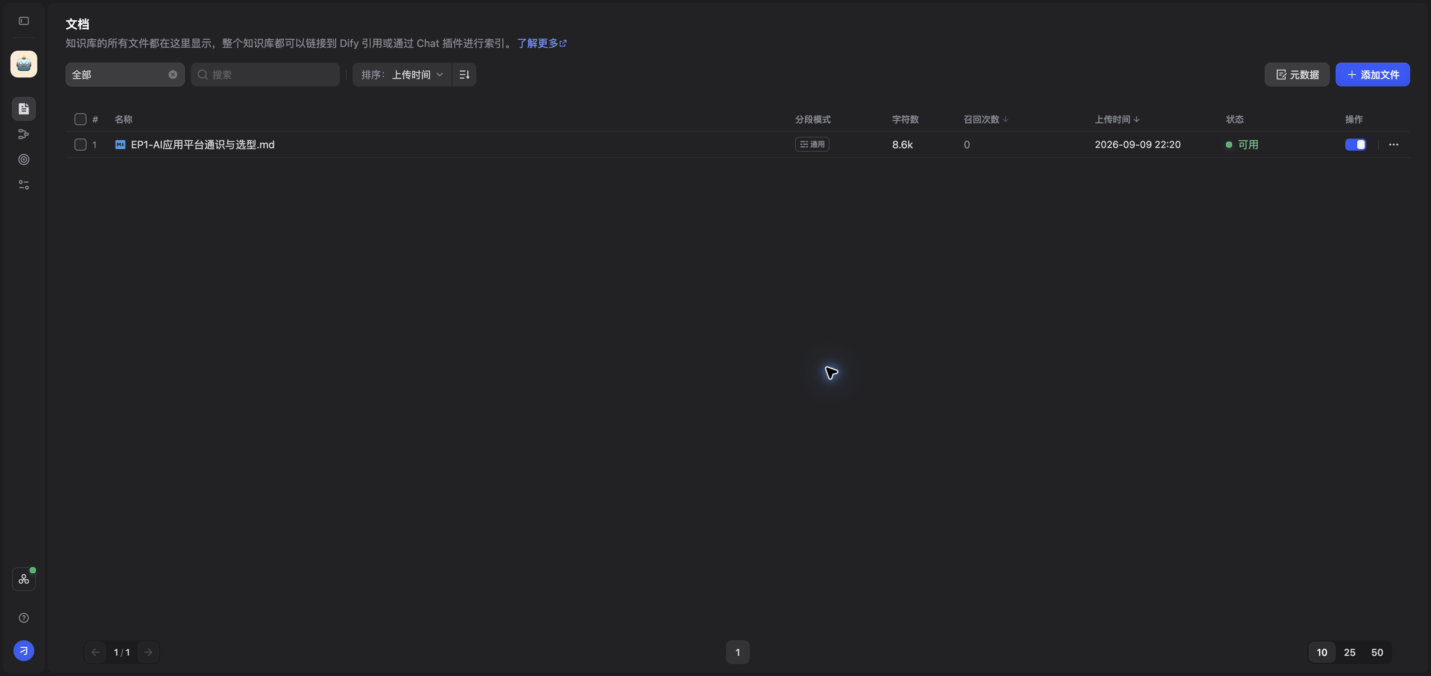Screen dimensions: 1431x676
Task: Click the 通用 chunking mode badge
Action: coord(812,145)
